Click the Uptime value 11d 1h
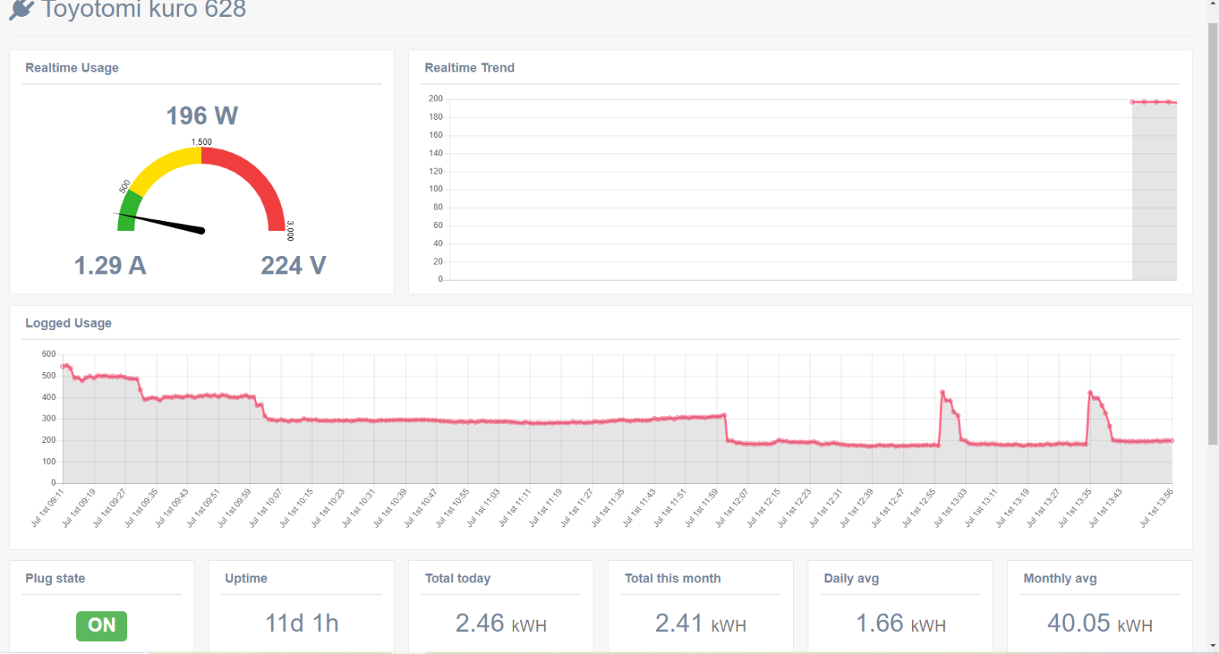This screenshot has height=654, width=1219. point(302,624)
